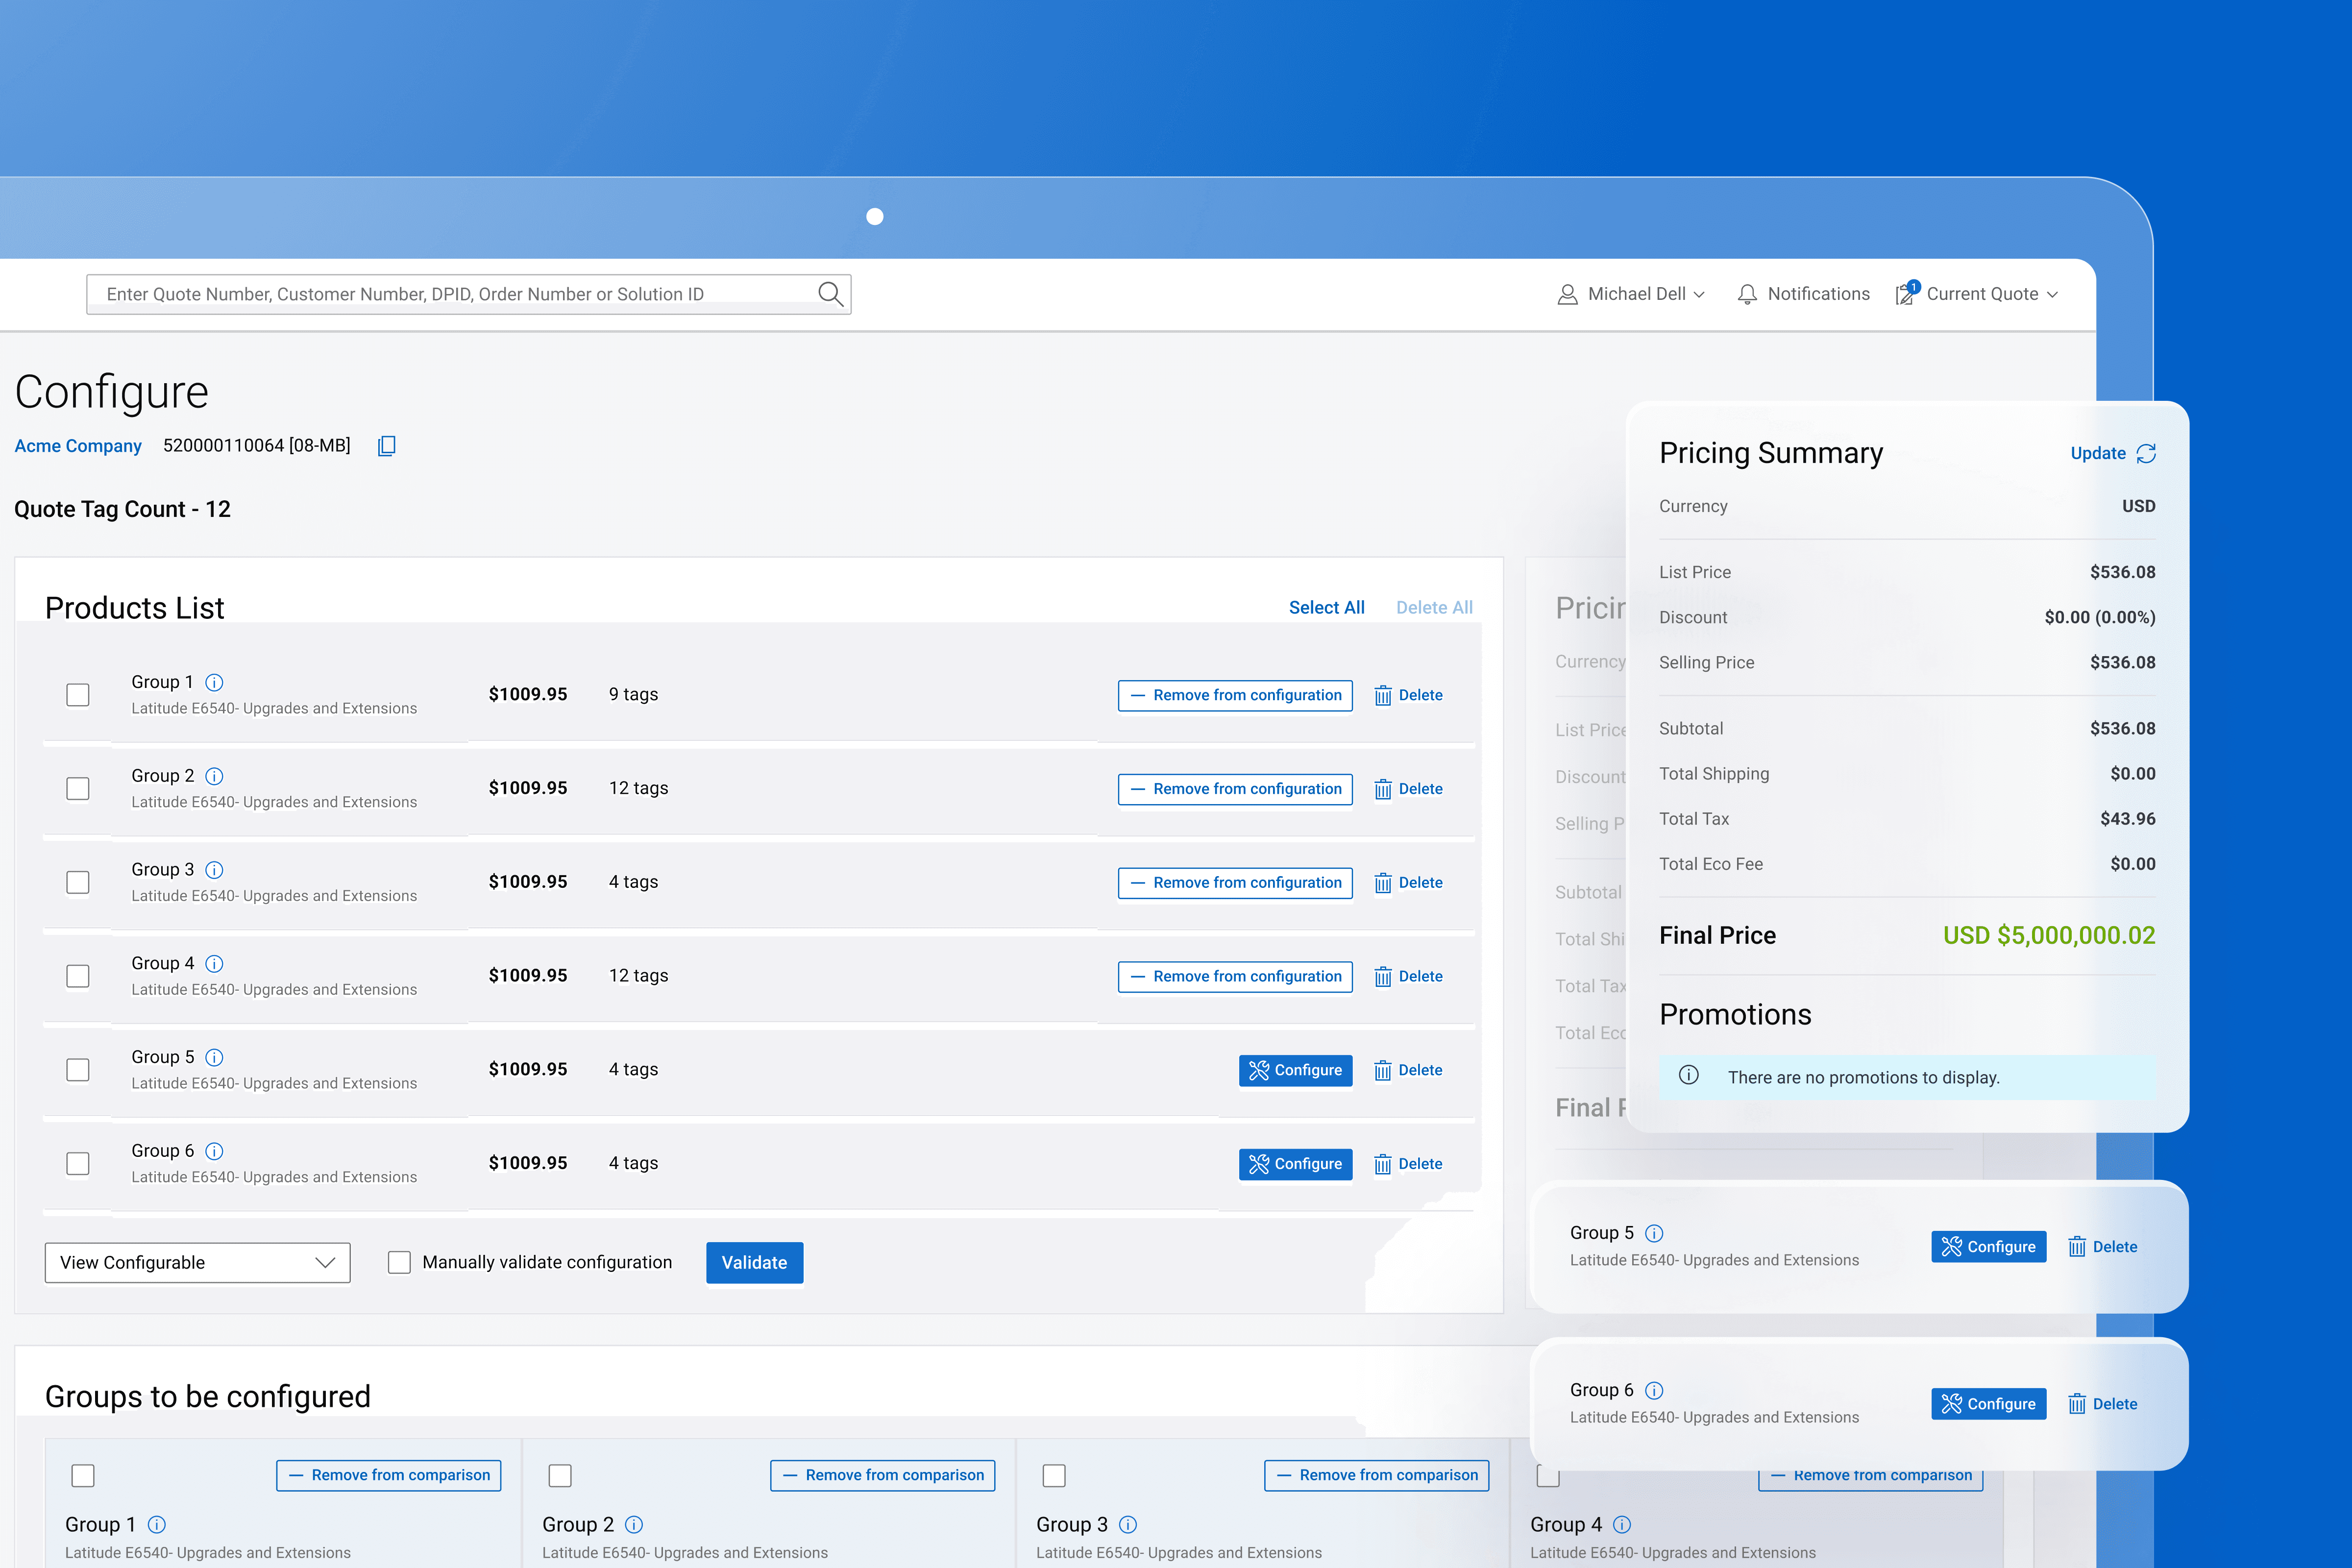Click the info icon in the promotions banner

pos(1689,1076)
